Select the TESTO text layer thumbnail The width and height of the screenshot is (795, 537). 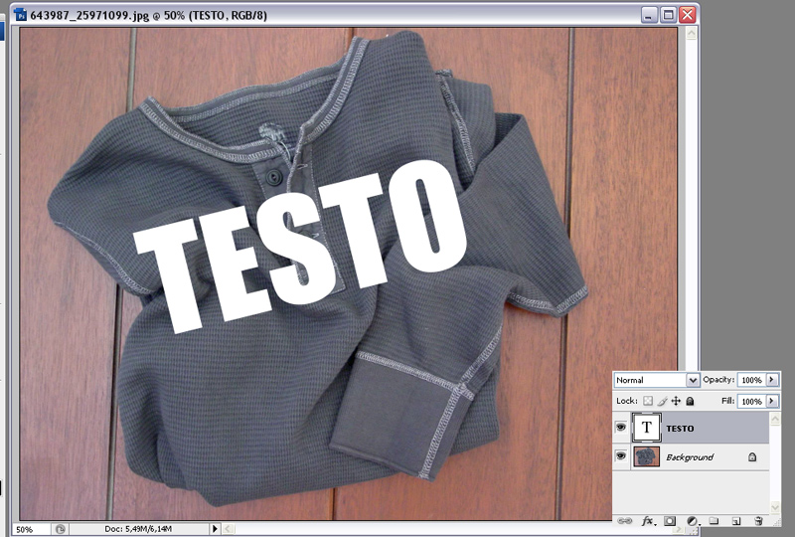[x=647, y=428]
